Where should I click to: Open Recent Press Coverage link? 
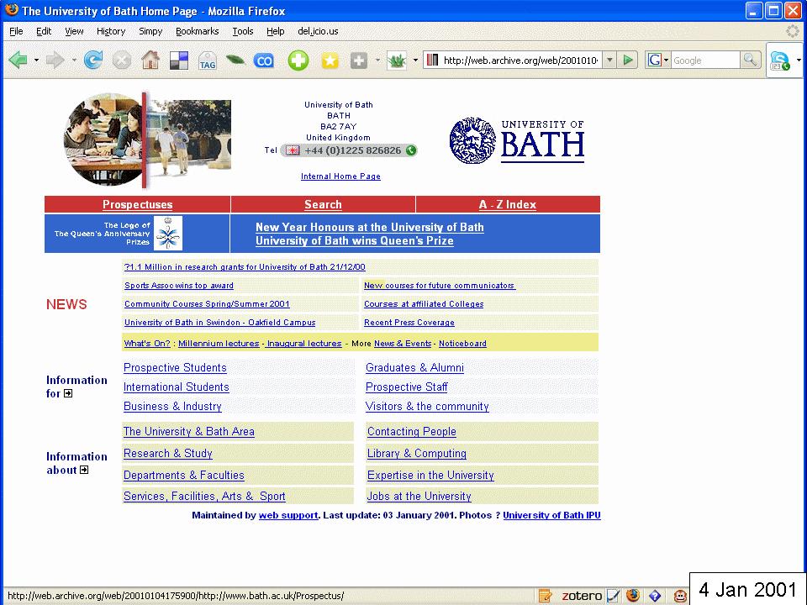click(x=409, y=323)
